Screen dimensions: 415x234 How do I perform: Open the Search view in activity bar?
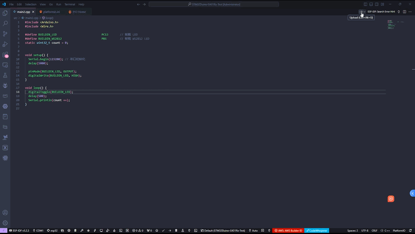pyautogui.click(x=5, y=23)
